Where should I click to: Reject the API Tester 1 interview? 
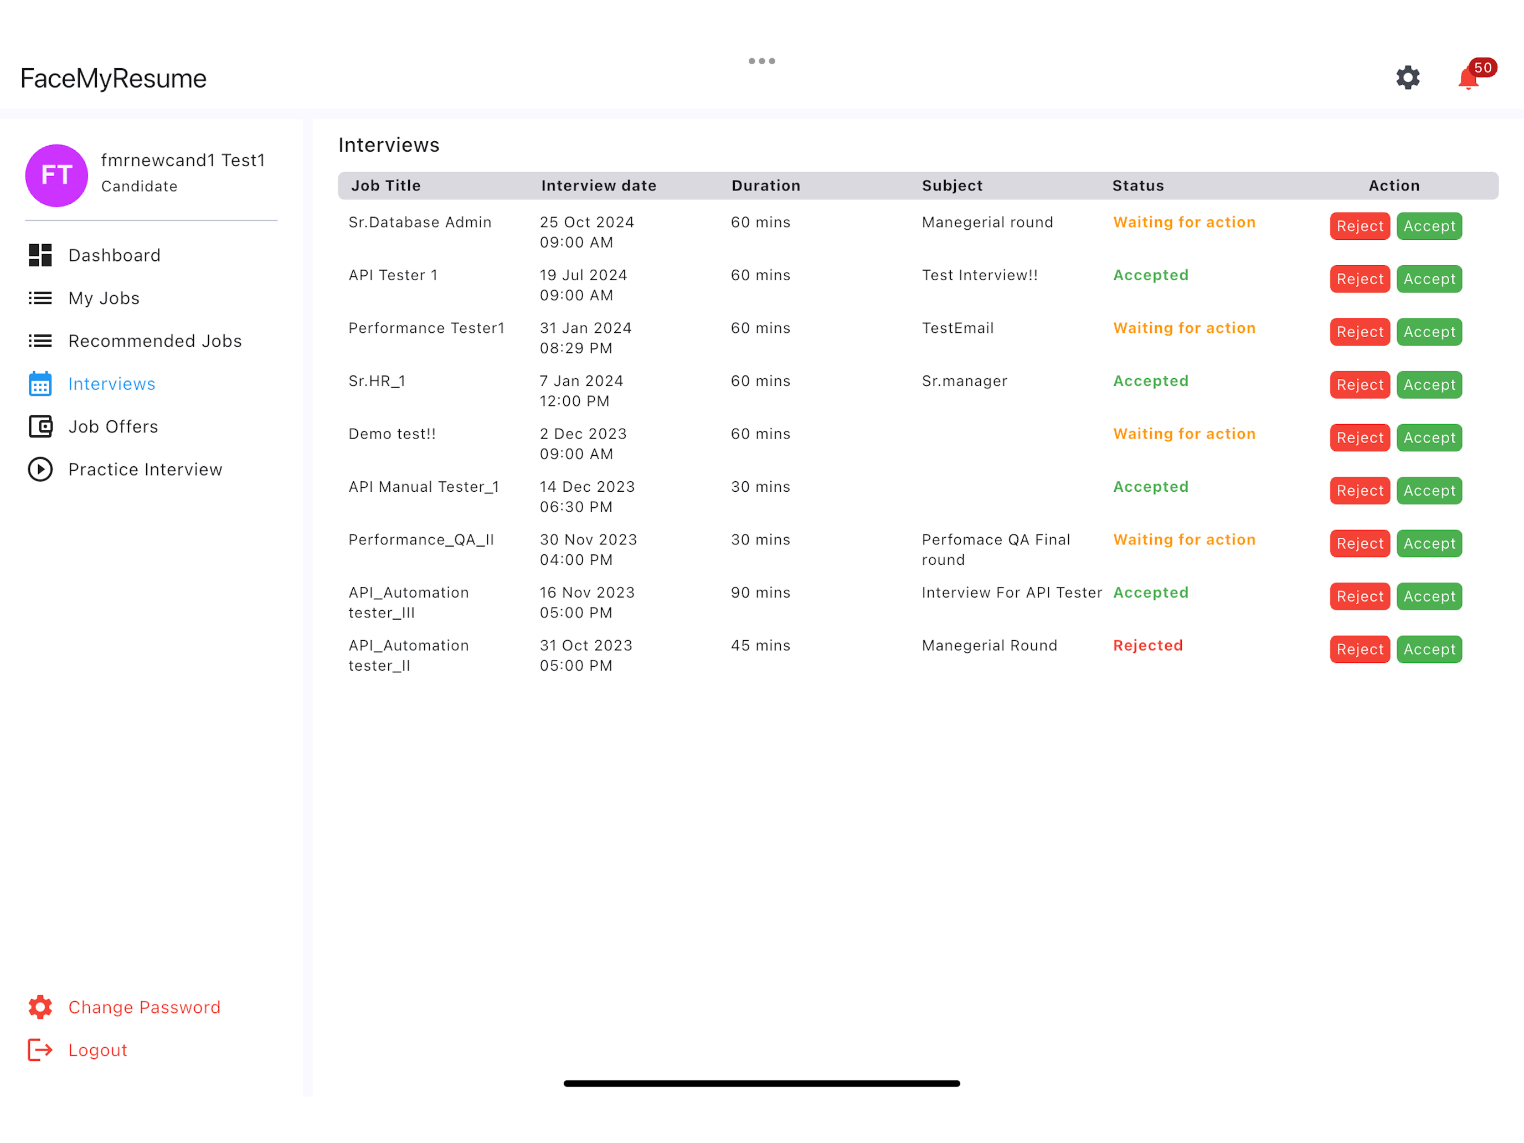[1360, 279]
